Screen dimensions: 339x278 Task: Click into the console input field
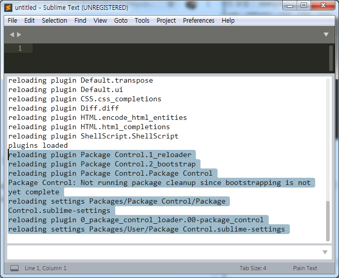pyautogui.click(x=164, y=252)
